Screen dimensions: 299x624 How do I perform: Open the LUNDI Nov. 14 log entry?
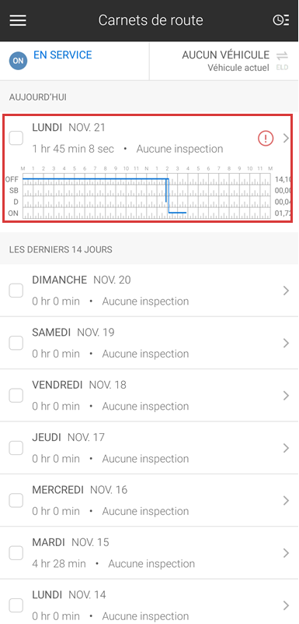[149, 601]
